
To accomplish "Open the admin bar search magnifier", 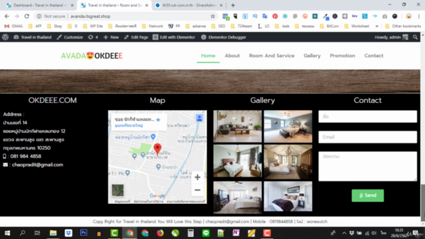I will (415, 37).
